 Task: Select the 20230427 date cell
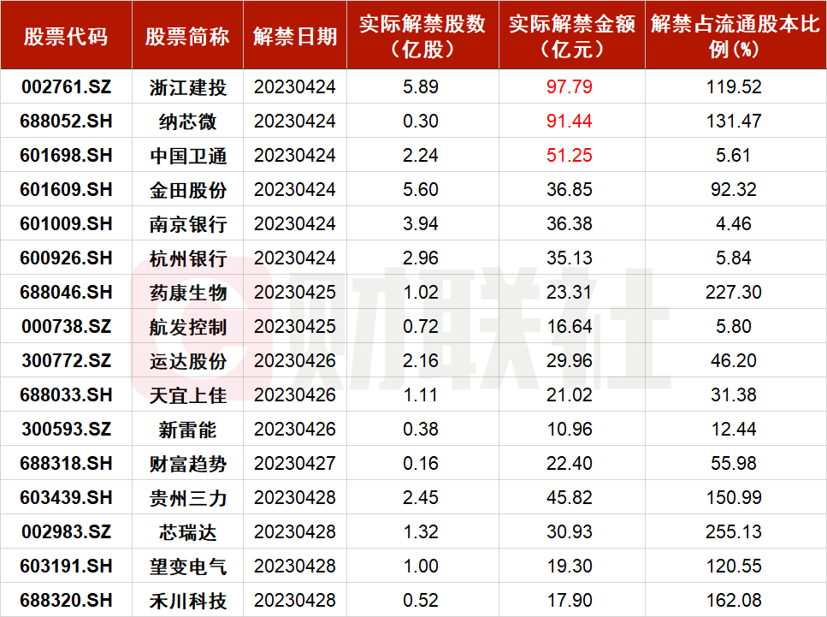click(295, 464)
